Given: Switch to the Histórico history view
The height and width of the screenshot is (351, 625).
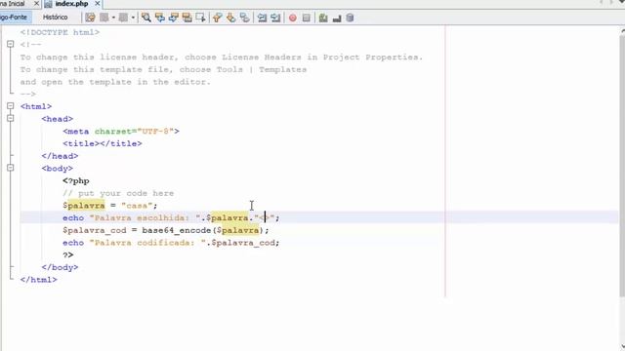Looking at the screenshot, I should click(x=55, y=18).
